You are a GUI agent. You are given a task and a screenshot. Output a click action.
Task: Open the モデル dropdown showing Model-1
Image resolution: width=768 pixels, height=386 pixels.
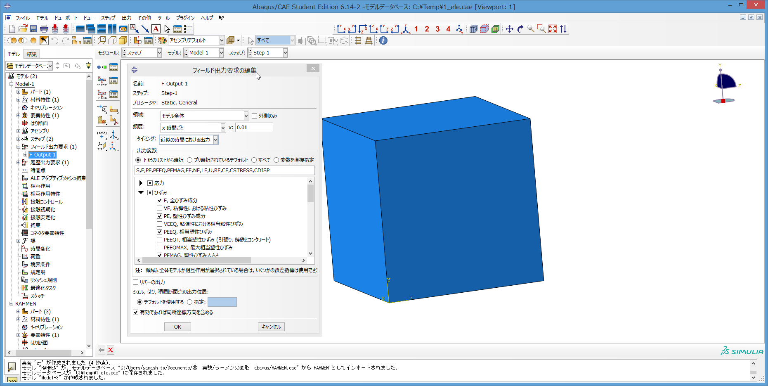[203, 53]
